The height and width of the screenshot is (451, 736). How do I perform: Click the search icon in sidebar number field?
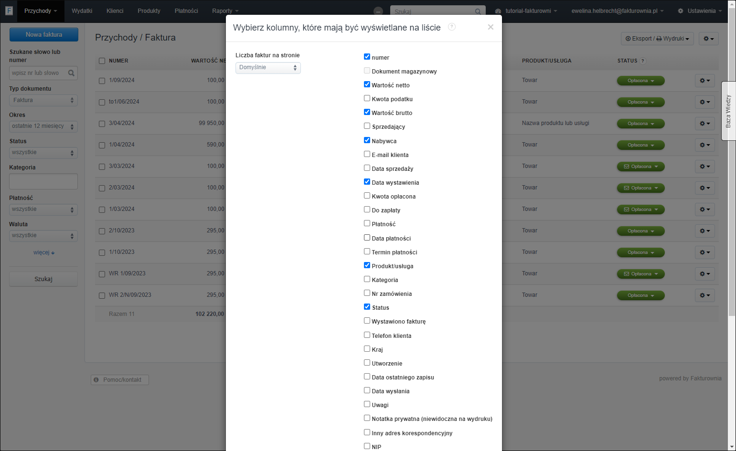[71, 73]
